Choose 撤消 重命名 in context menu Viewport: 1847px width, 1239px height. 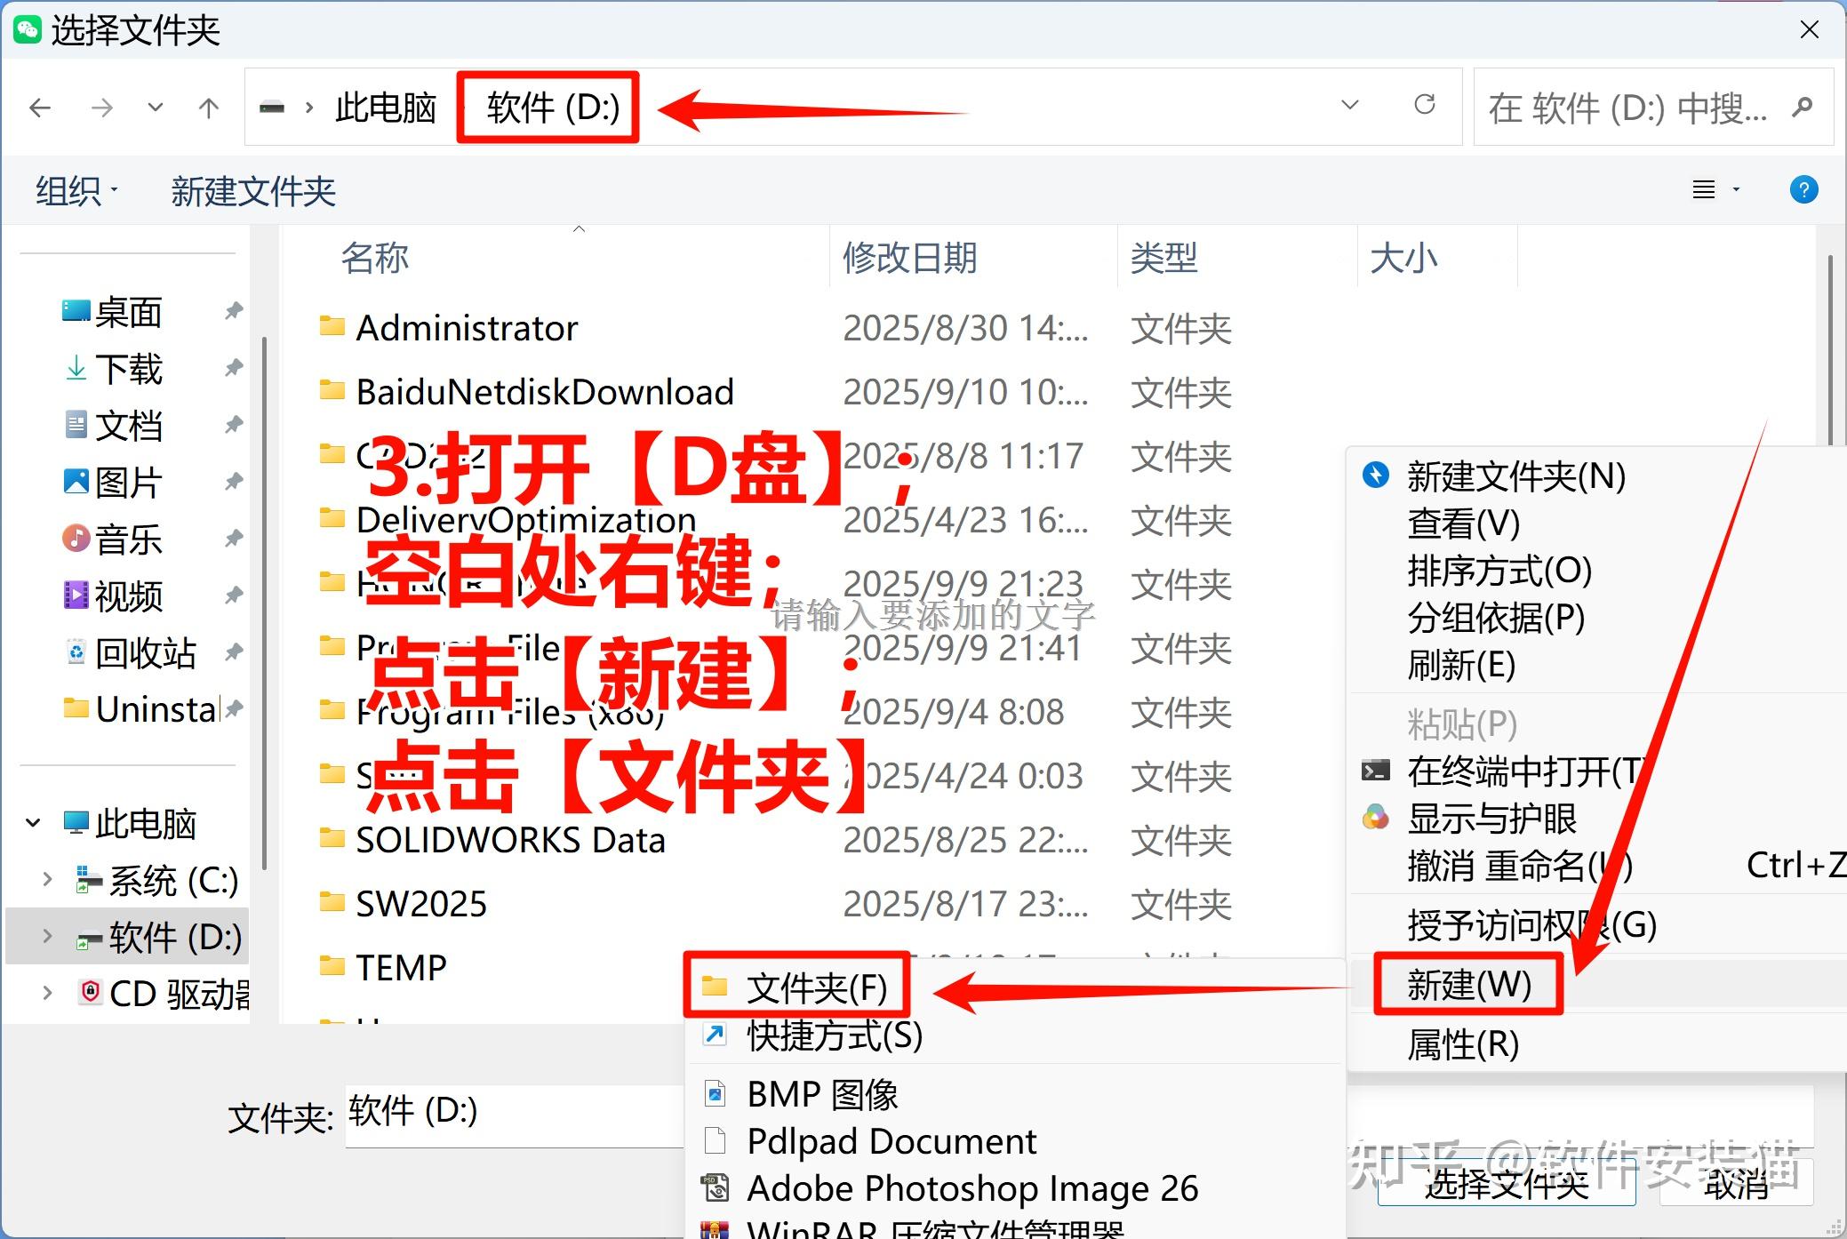click(x=1520, y=866)
